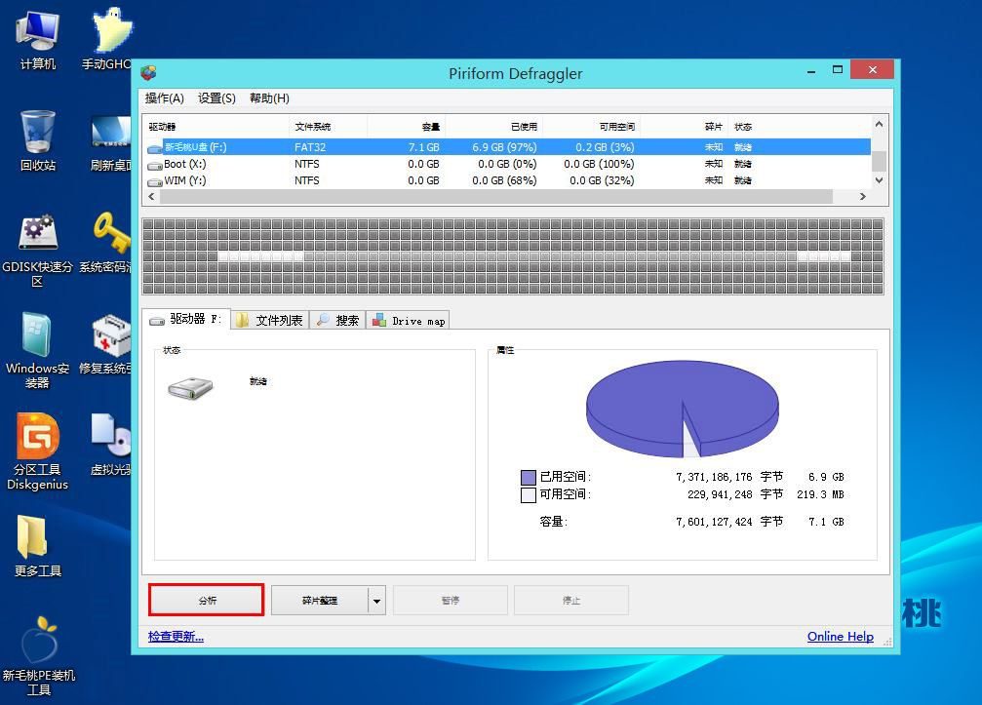Click the 219.3 MB free space value
982x705 pixels.
(x=820, y=494)
